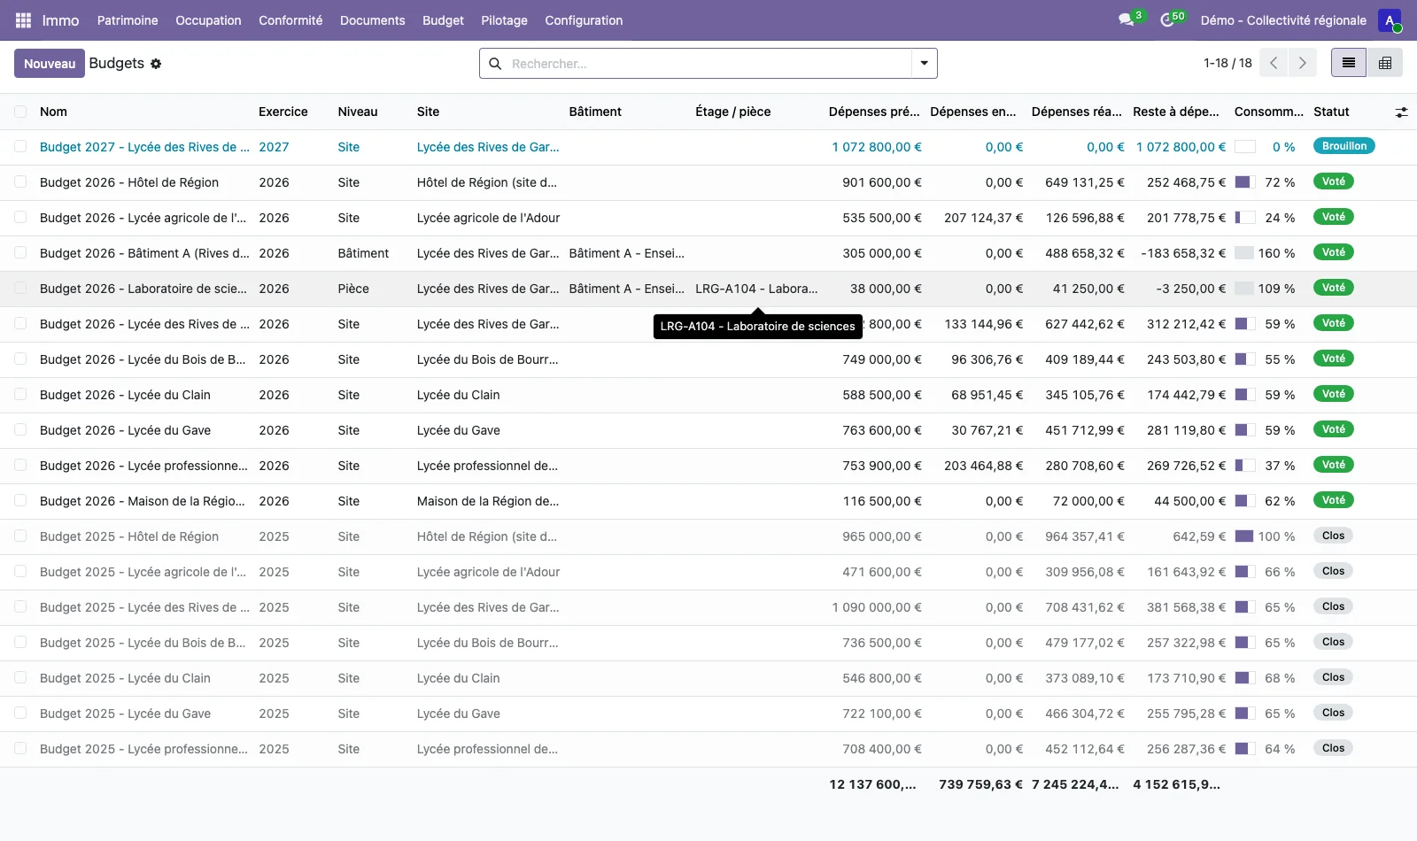This screenshot has height=841, width=1417.
Task: Open the Budgets gear actions icon
Action: 156,64
